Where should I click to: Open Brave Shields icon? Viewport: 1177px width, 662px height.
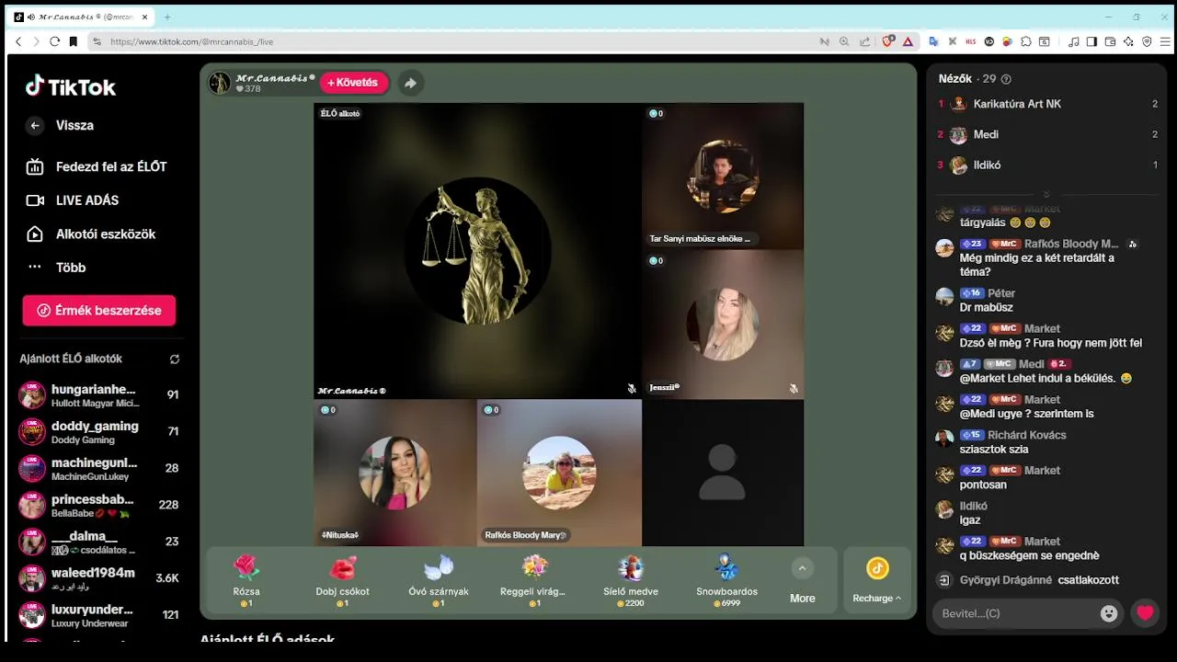tap(888, 41)
